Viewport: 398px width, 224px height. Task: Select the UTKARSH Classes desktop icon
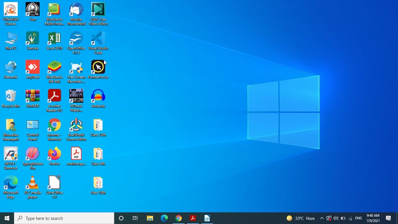point(11,14)
